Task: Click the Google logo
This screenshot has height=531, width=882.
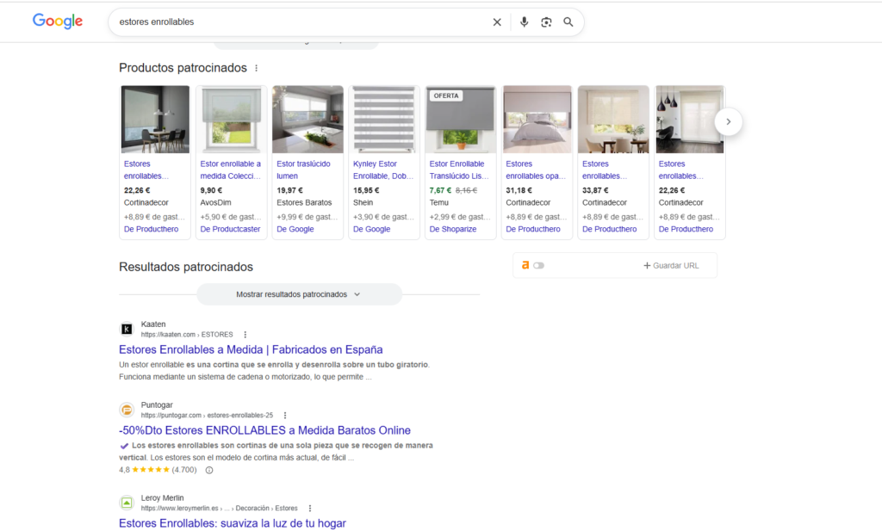Action: point(58,22)
